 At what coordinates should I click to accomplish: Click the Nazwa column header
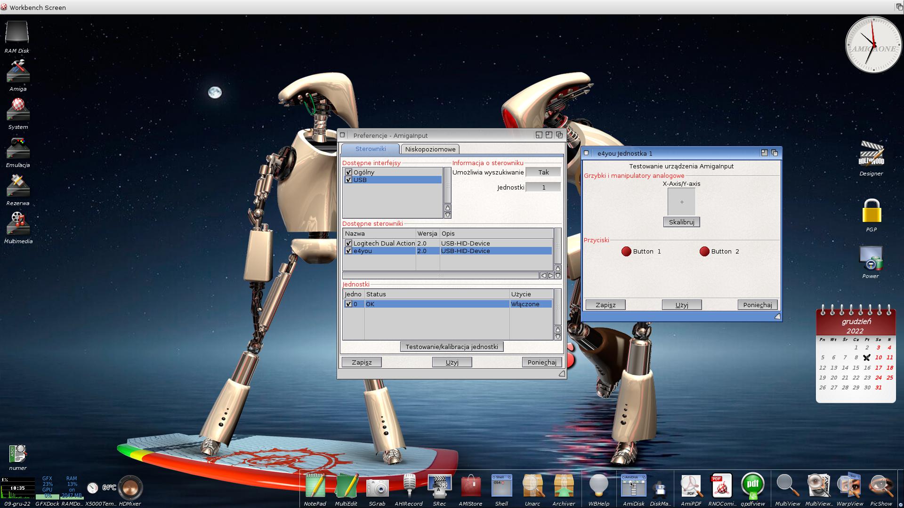click(379, 233)
